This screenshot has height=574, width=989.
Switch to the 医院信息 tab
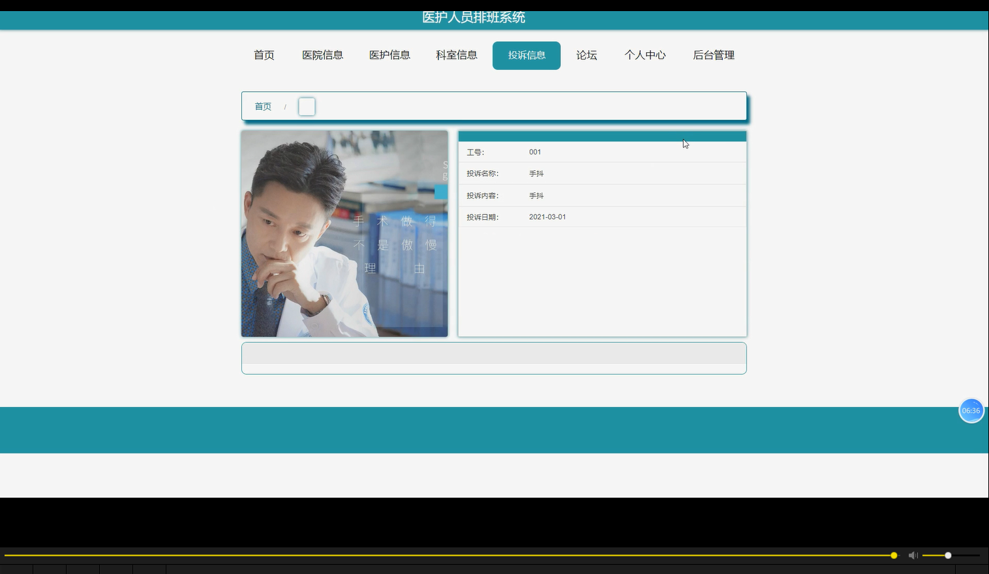(x=322, y=55)
